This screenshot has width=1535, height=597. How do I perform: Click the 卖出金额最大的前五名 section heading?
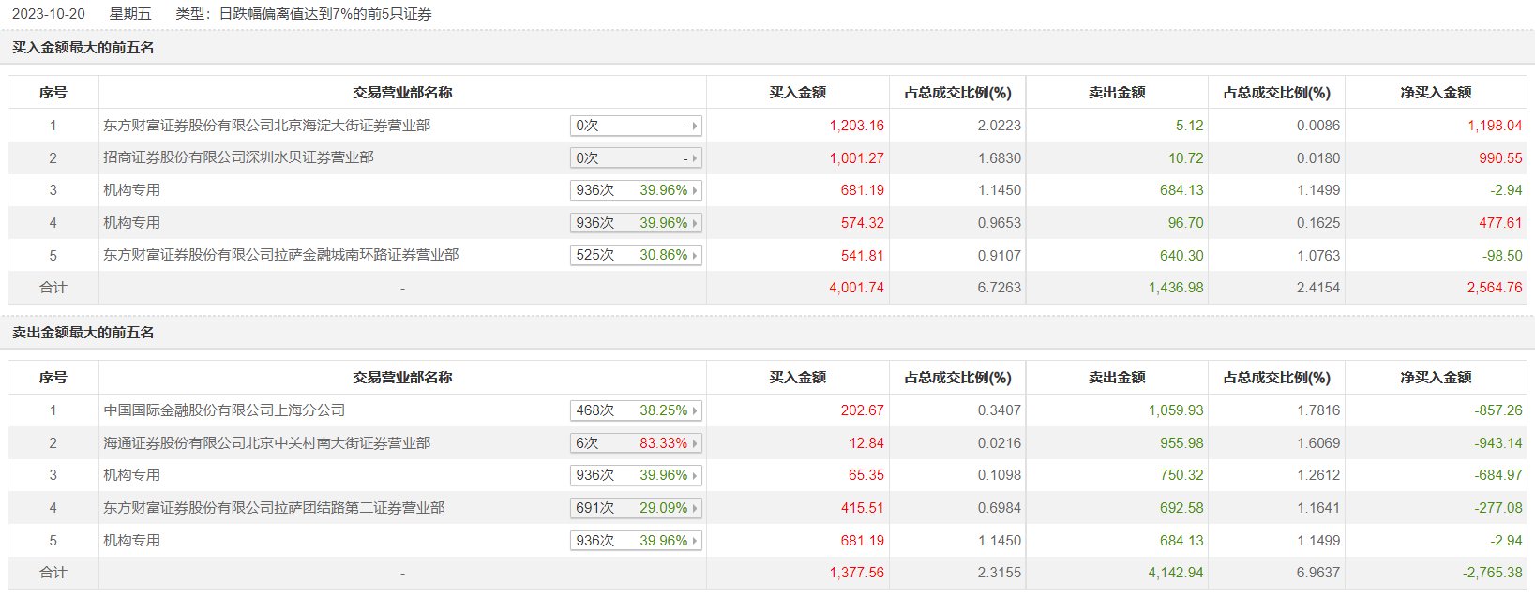[x=83, y=333]
